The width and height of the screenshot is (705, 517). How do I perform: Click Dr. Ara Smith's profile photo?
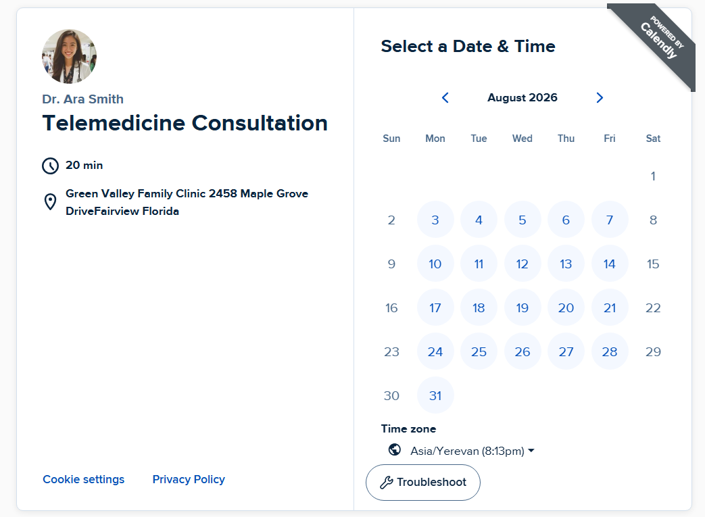[x=69, y=57]
